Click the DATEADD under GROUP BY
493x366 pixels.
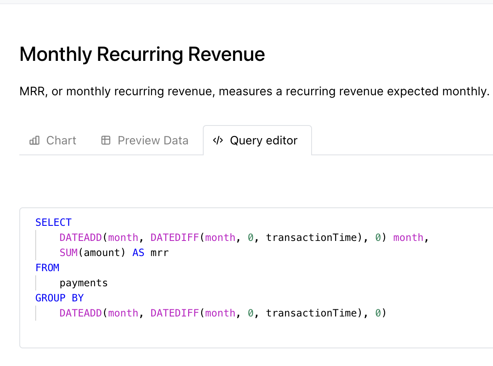tap(81, 313)
